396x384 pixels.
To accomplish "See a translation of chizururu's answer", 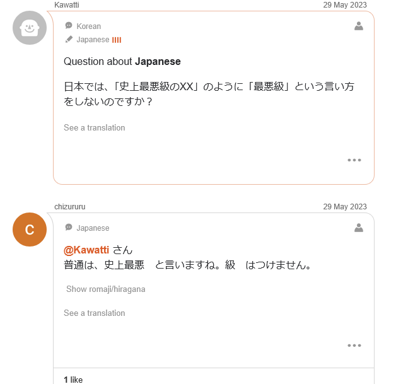I will click(x=95, y=313).
